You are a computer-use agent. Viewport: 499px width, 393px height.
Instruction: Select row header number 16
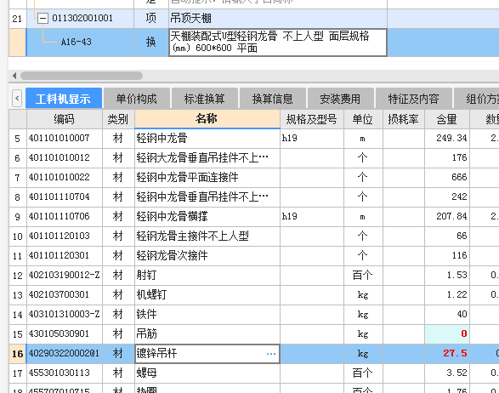point(18,354)
